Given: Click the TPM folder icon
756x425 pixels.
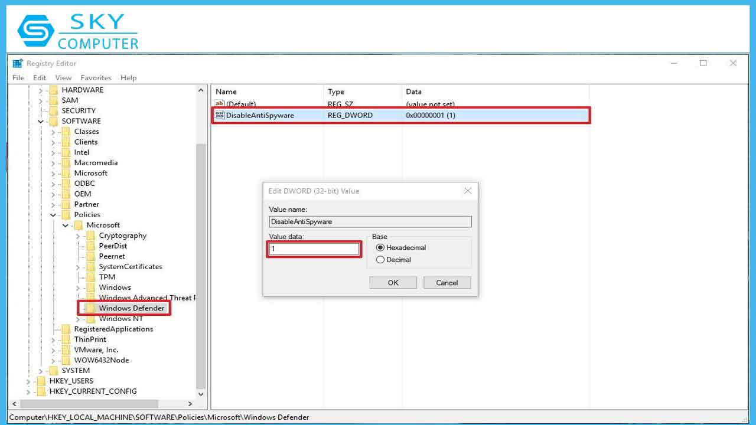Looking at the screenshot, I should pos(91,277).
